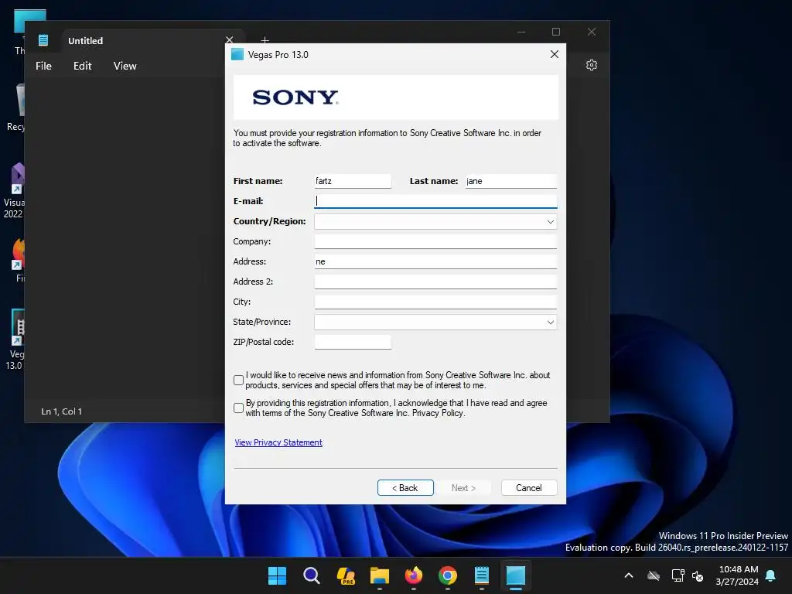Screen dimensions: 792x594
Task: Close the Untitled Notepad tab
Action: pos(229,39)
